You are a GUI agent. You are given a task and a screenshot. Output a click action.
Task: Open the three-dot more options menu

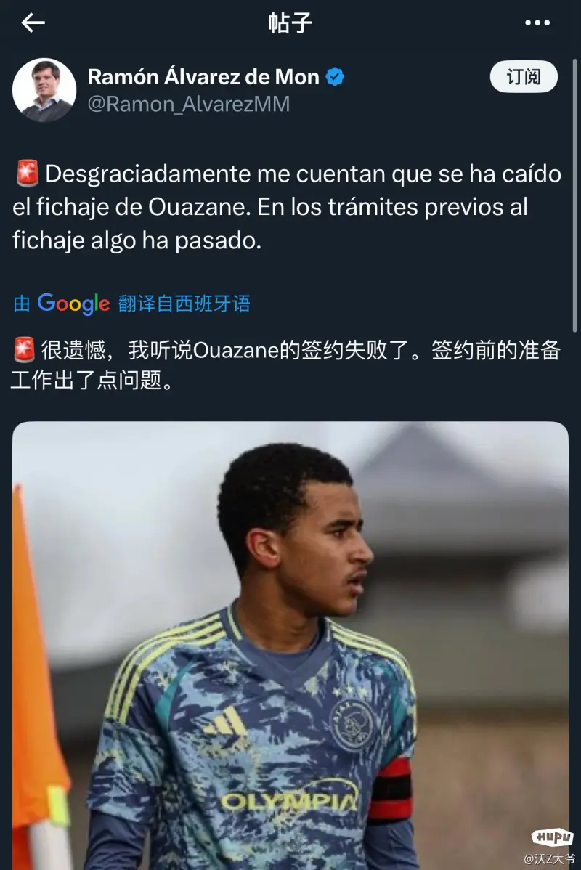point(537,23)
